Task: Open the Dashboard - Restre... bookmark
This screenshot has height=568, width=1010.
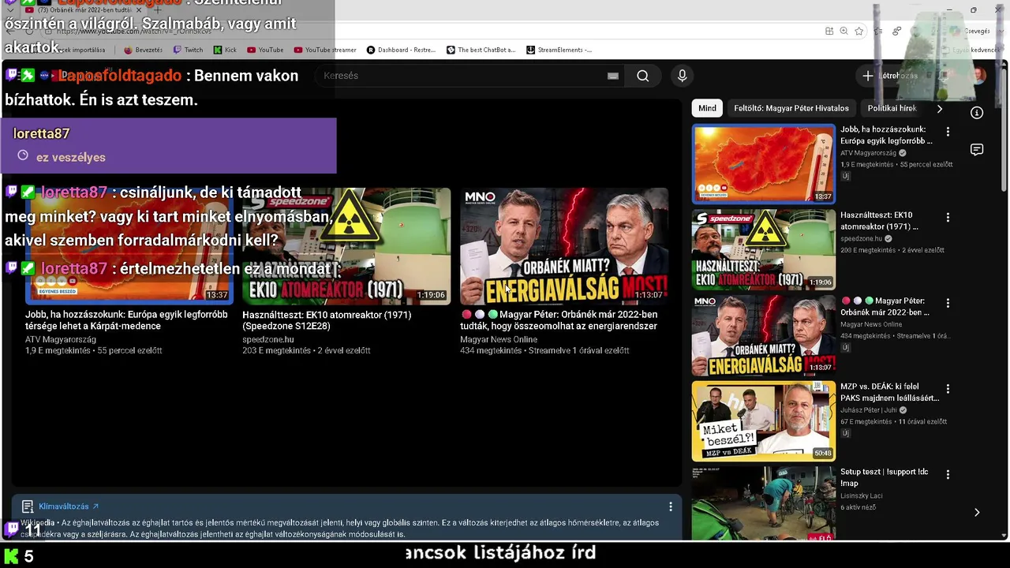Action: [401, 50]
